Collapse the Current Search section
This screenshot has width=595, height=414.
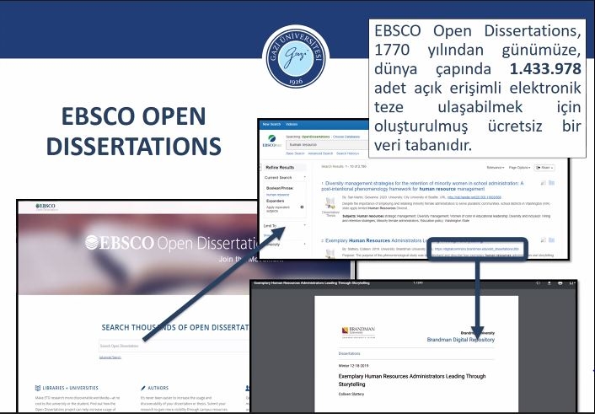(x=304, y=177)
